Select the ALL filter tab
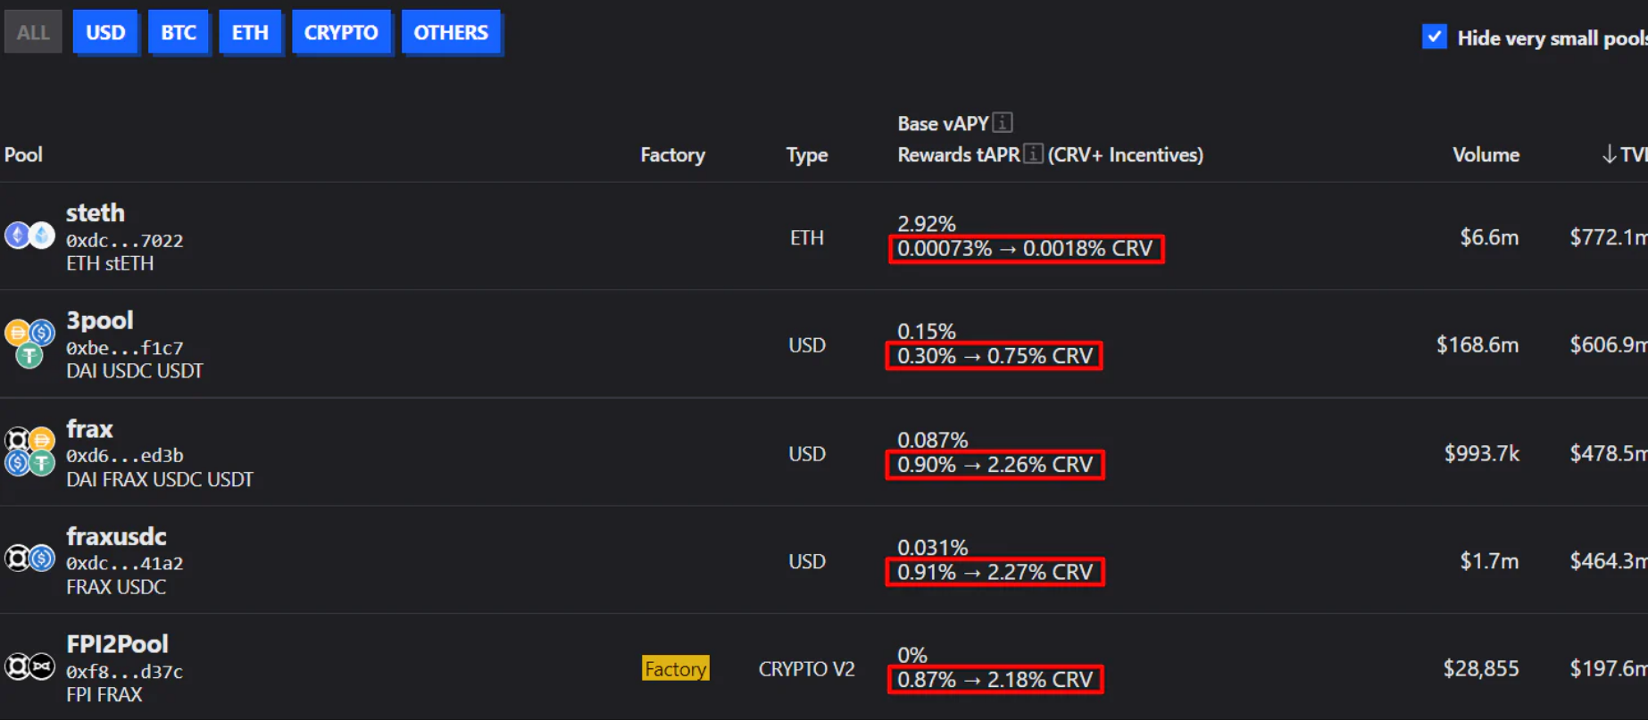 tap(33, 32)
